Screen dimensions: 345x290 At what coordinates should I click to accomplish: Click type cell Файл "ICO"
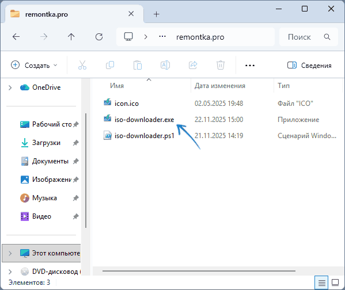tap(295, 104)
